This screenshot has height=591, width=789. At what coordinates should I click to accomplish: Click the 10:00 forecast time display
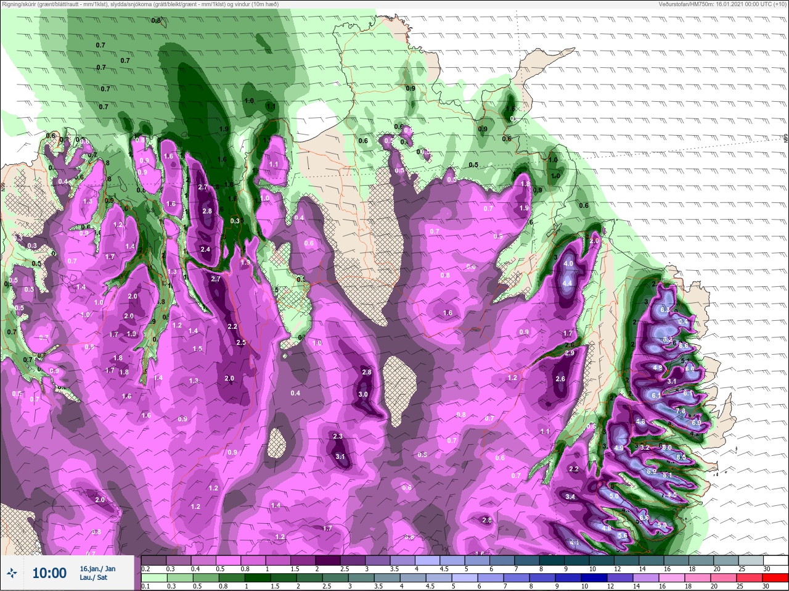49,573
